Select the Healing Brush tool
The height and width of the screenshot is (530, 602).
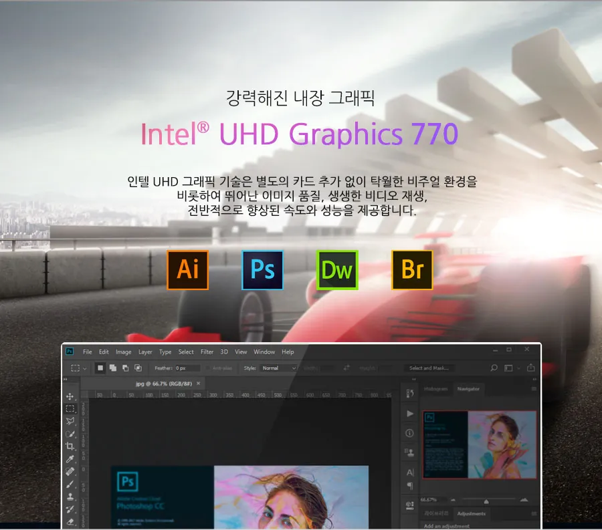click(70, 471)
